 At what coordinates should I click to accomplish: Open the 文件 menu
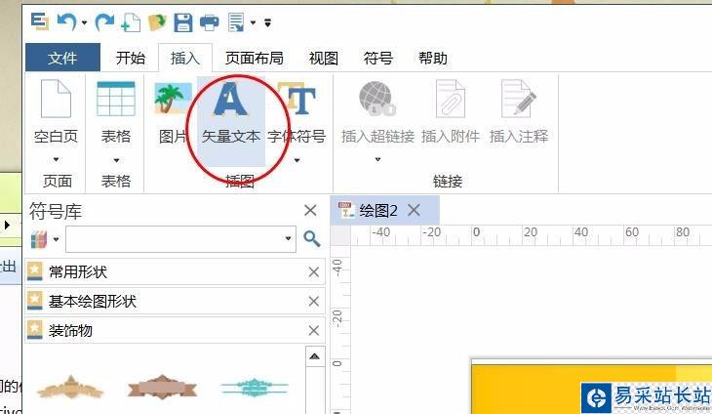click(x=62, y=58)
